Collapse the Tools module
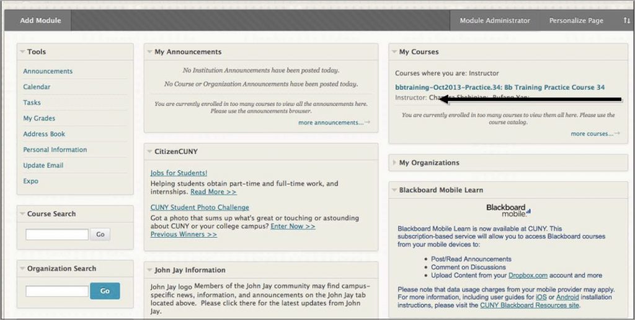635x320 pixels. coord(22,52)
